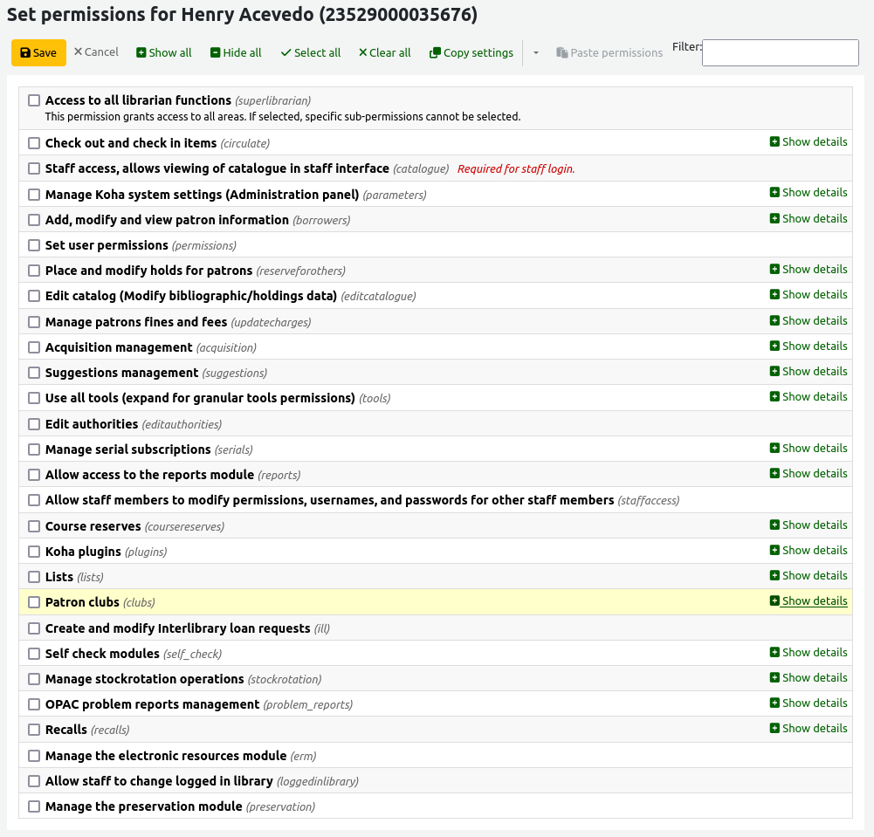Check the Staff access catalogue permission
Screen dimensions: 874x837
click(x=33, y=168)
